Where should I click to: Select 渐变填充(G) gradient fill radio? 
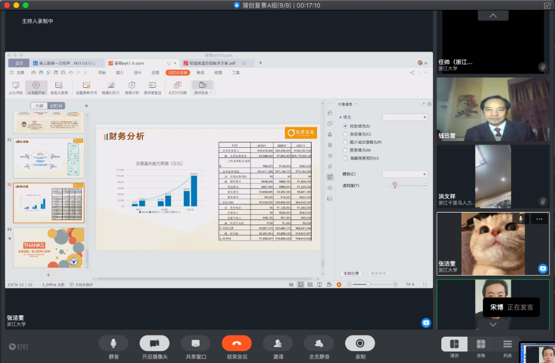[345, 134]
